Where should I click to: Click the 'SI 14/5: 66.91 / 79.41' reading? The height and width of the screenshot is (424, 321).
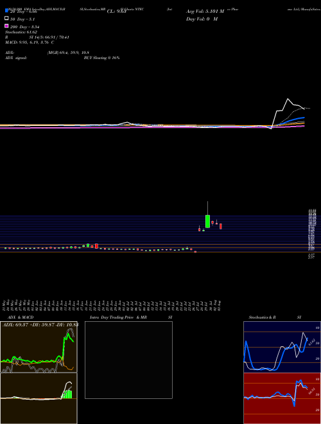point(49,37)
